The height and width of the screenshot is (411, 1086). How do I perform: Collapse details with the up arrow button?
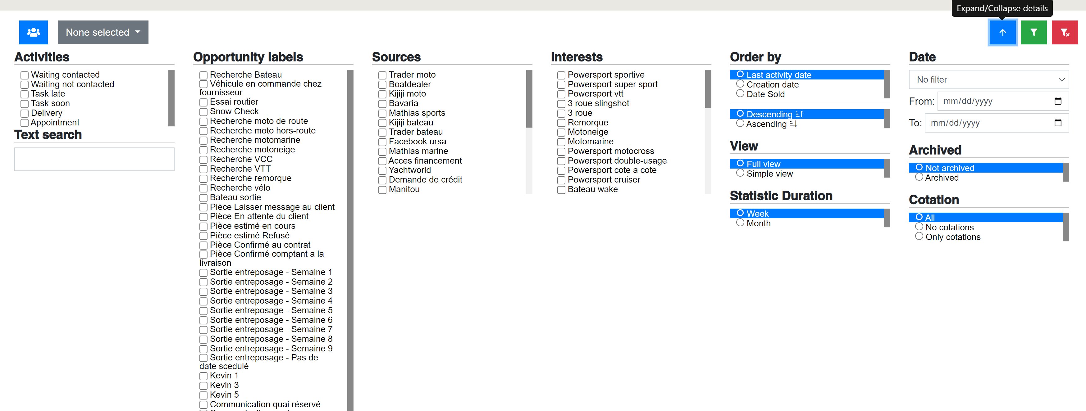(x=1002, y=32)
